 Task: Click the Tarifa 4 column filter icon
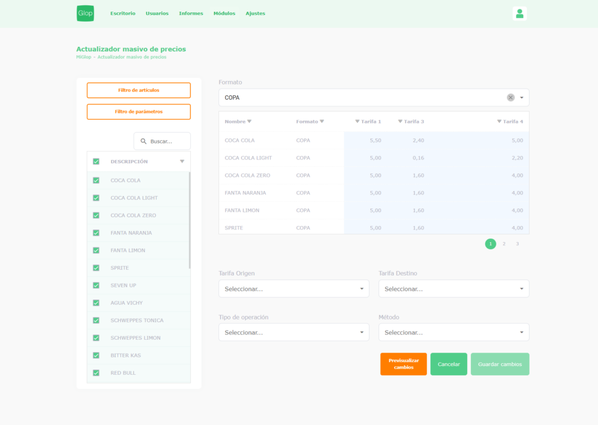[x=499, y=121]
